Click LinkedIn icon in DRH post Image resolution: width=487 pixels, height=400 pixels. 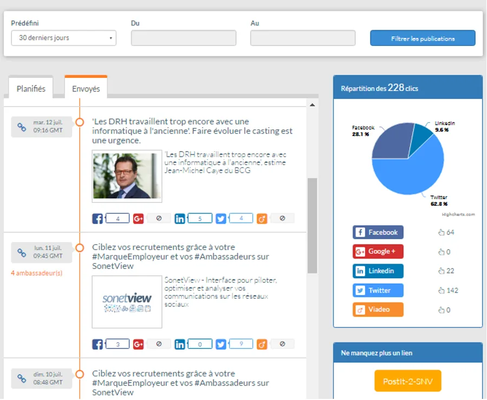[179, 219]
